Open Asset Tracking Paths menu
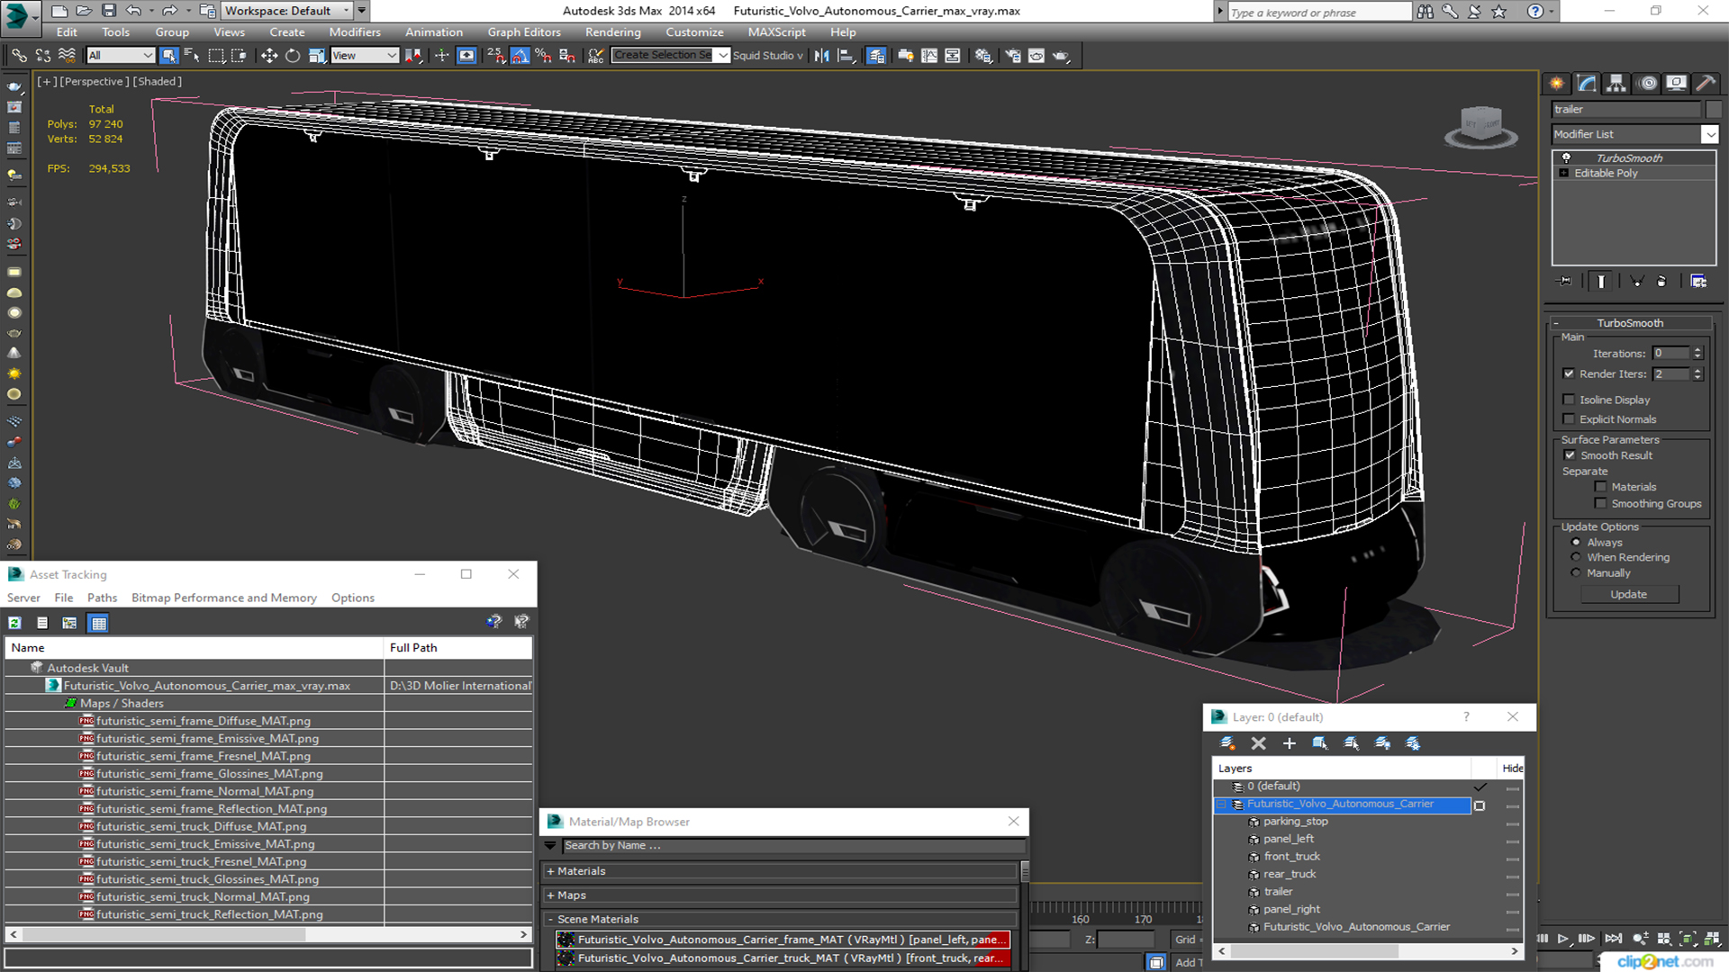This screenshot has width=1729, height=972. (102, 598)
